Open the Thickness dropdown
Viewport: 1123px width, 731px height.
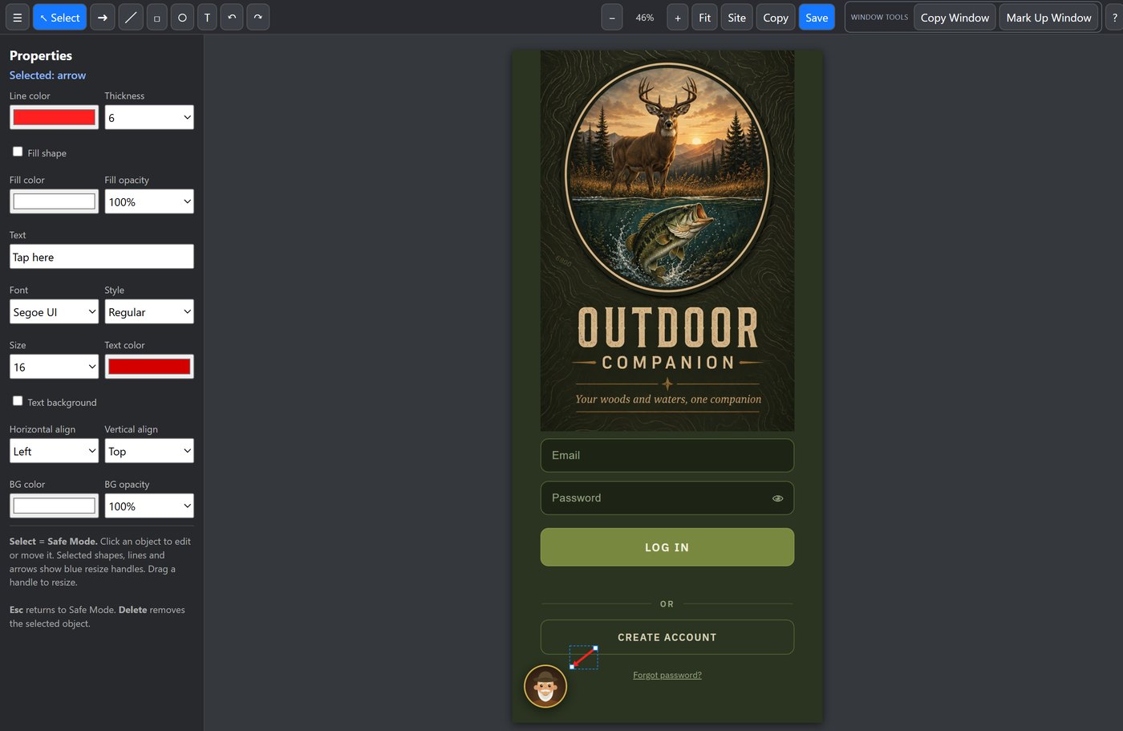149,117
